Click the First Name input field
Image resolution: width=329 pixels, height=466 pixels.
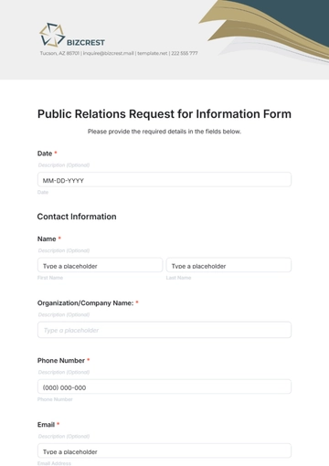(x=100, y=265)
